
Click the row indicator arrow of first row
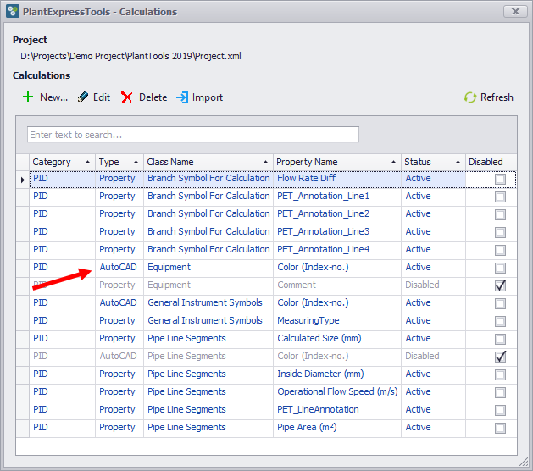(x=22, y=179)
